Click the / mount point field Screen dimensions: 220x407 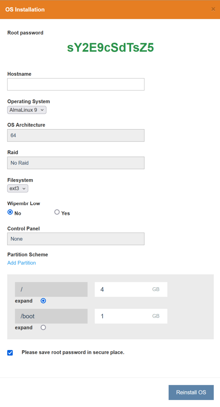point(51,289)
